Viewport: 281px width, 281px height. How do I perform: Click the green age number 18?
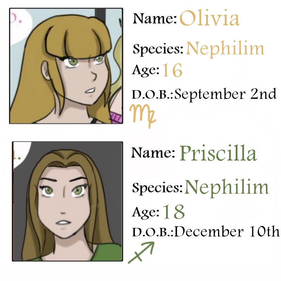pyautogui.click(x=174, y=212)
